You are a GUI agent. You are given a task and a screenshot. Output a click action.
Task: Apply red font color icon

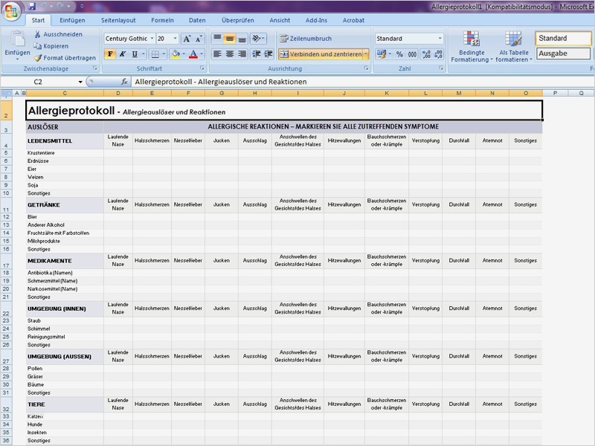click(x=193, y=54)
